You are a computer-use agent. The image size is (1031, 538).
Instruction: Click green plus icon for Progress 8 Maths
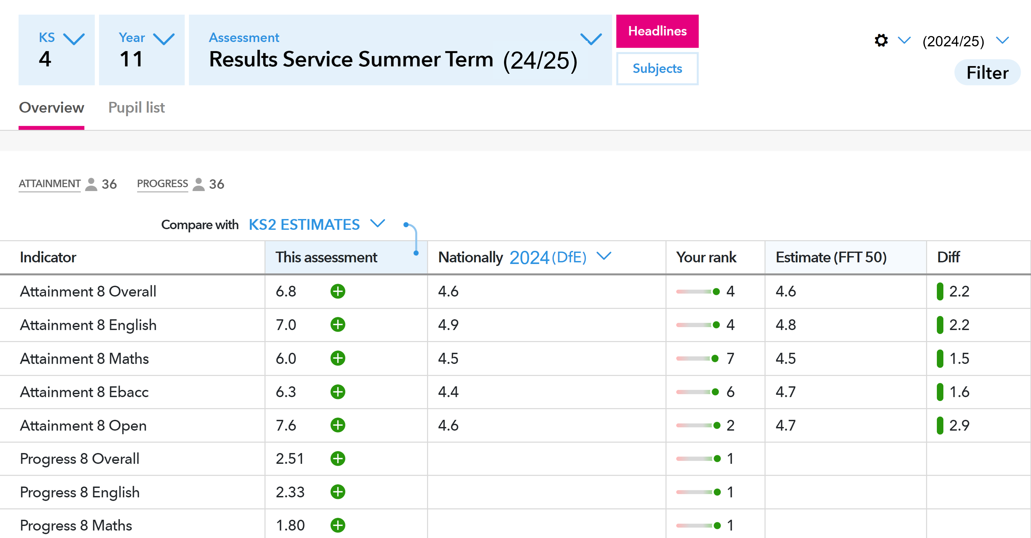pos(338,525)
